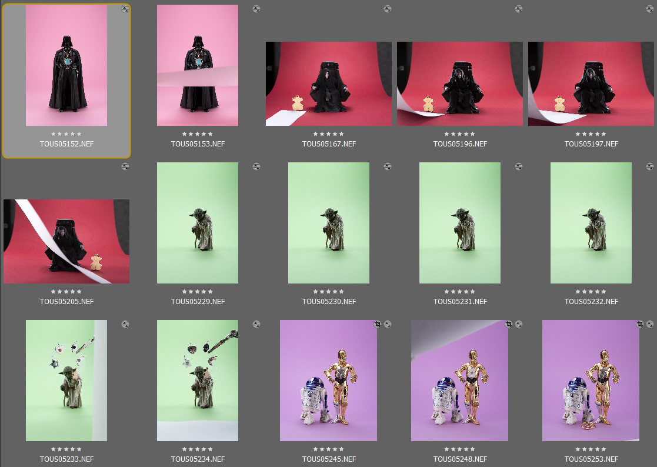Select the Darth Vader thumbnail TOUS05152.NEF
The width and height of the screenshot is (657, 467).
pos(66,65)
